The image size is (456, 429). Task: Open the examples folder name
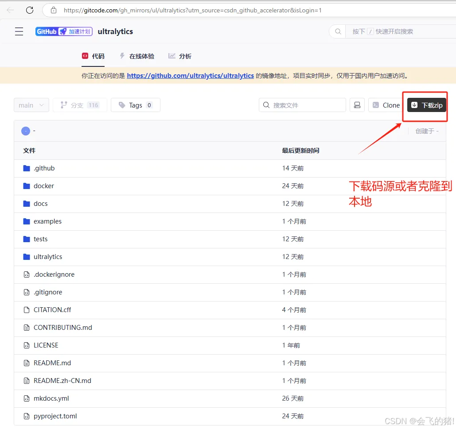pos(48,221)
